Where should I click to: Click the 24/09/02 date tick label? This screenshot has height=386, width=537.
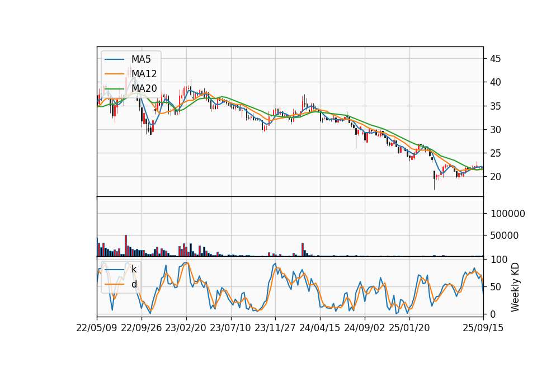[x=364, y=328]
